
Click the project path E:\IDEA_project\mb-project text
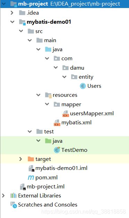pyautogui.click(x=85, y=4)
